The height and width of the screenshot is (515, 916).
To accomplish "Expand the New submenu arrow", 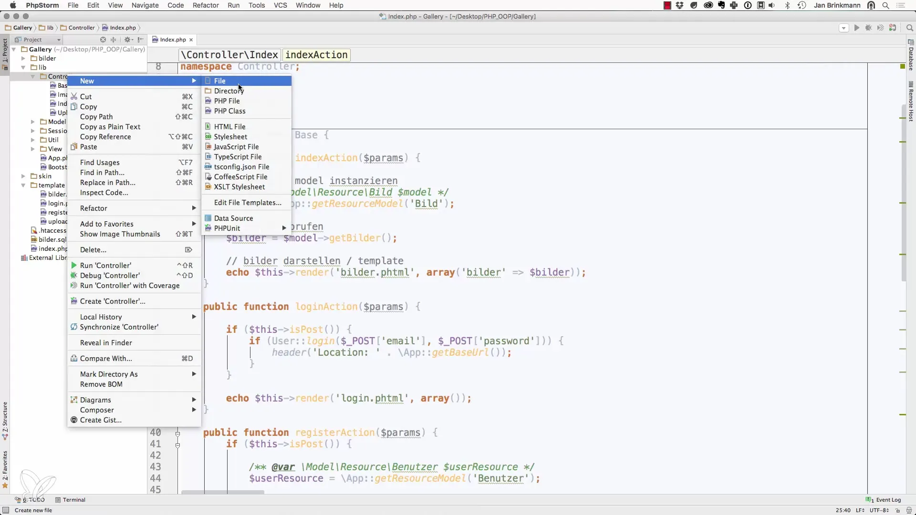I will (x=194, y=81).
